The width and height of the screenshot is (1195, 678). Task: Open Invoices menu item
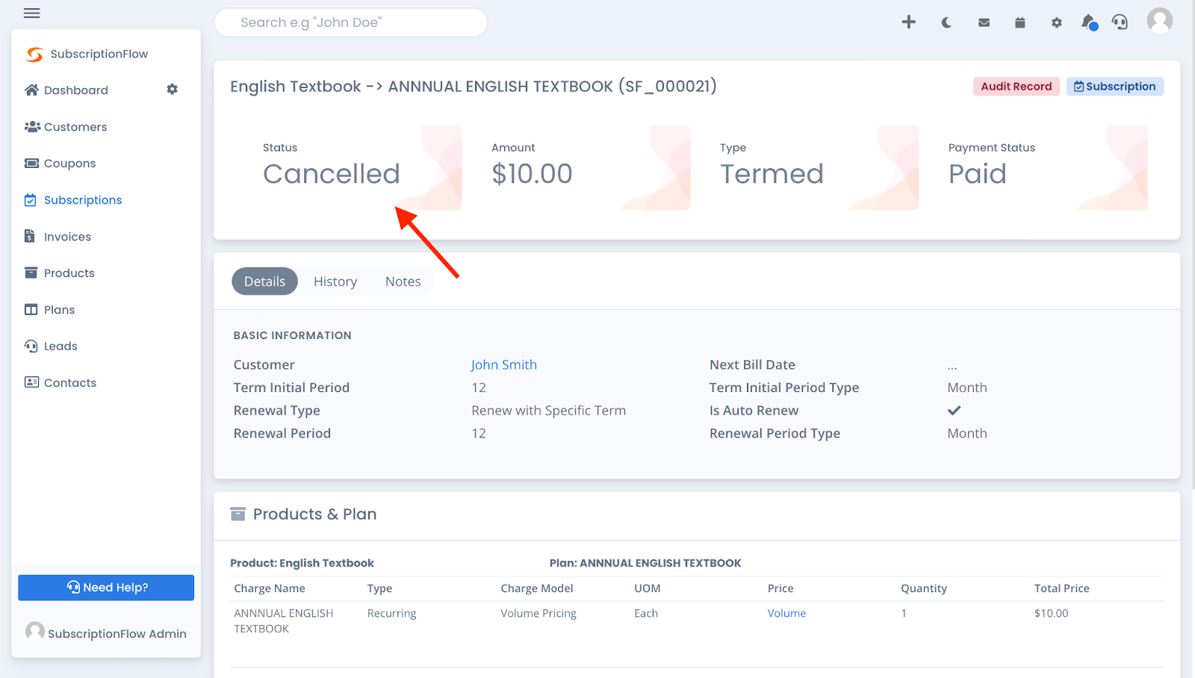pos(67,237)
